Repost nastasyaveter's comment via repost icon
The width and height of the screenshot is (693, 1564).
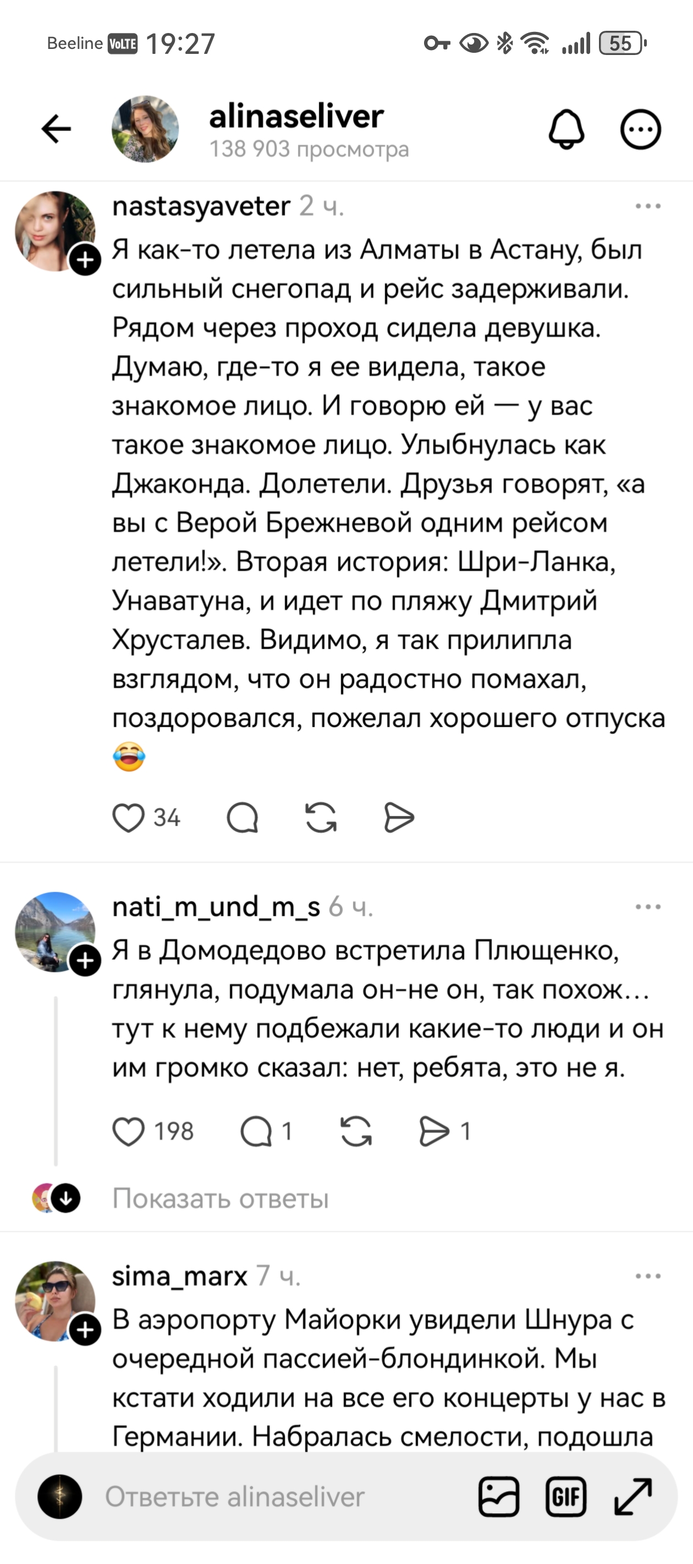pos(321,818)
